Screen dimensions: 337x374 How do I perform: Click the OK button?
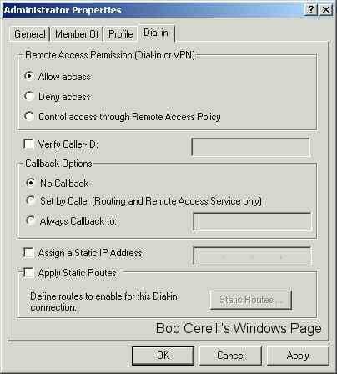tap(163, 356)
